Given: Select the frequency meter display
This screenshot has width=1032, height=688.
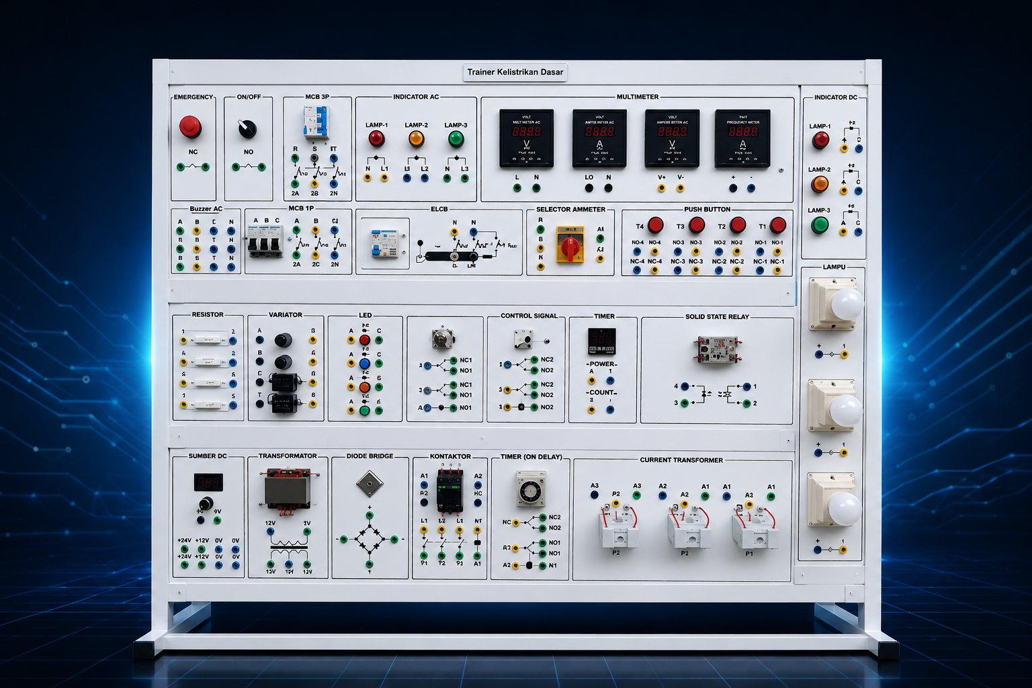Looking at the screenshot, I should coord(742,138).
